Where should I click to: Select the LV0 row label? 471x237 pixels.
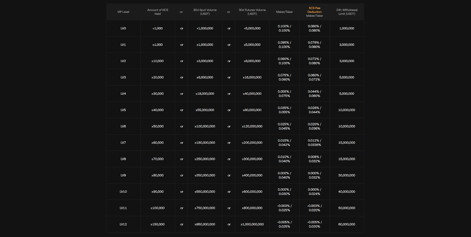pyautogui.click(x=123, y=29)
